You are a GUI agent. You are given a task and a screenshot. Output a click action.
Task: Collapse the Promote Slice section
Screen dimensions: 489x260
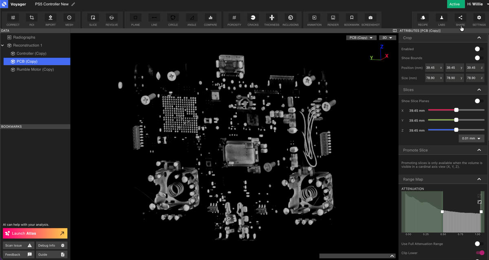(x=479, y=150)
